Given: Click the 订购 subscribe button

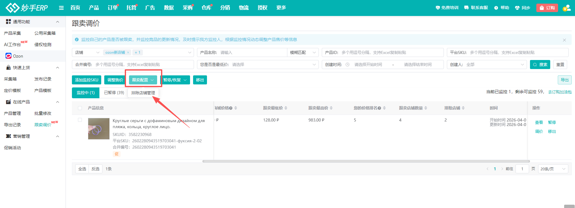Looking at the screenshot, I should pyautogui.click(x=547, y=8).
